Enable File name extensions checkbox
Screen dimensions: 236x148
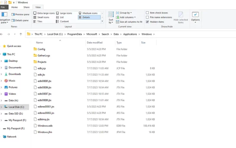(147, 17)
